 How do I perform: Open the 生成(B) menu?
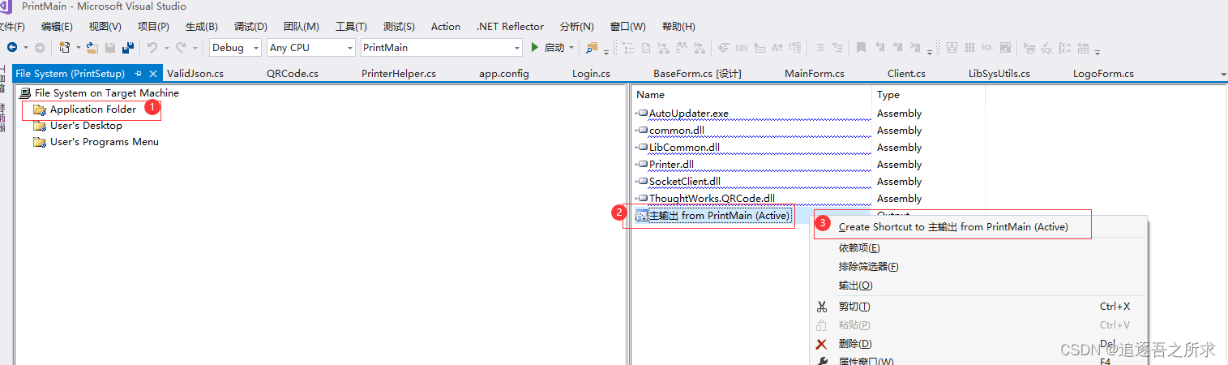[201, 27]
